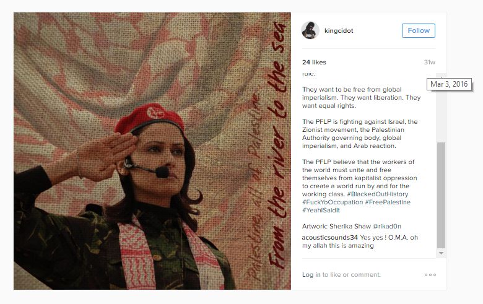The height and width of the screenshot is (304, 483).
Task: Follow the kingcidot account
Action: point(419,30)
